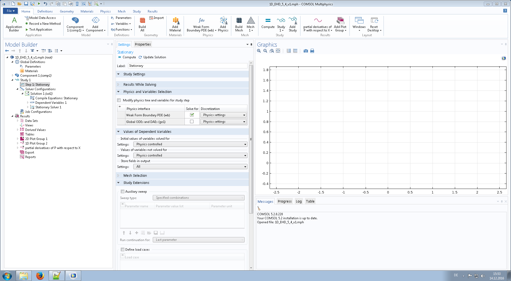The width and height of the screenshot is (511, 281).
Task: Enable Modify physics tree and variables checkbox
Action: pos(119,100)
